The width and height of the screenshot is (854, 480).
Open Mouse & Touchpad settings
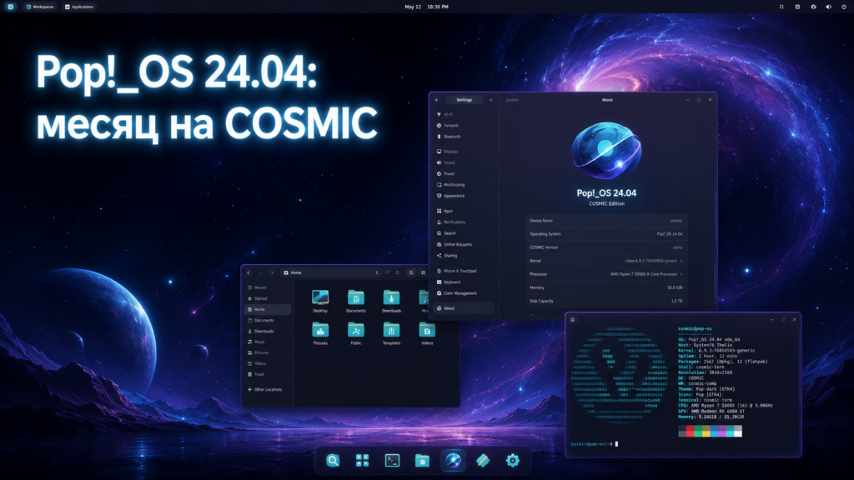(x=464, y=271)
